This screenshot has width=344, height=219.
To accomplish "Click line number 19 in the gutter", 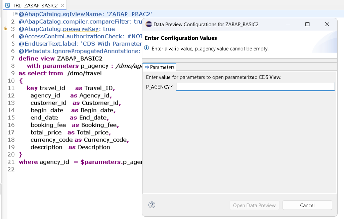I will (11, 147).
